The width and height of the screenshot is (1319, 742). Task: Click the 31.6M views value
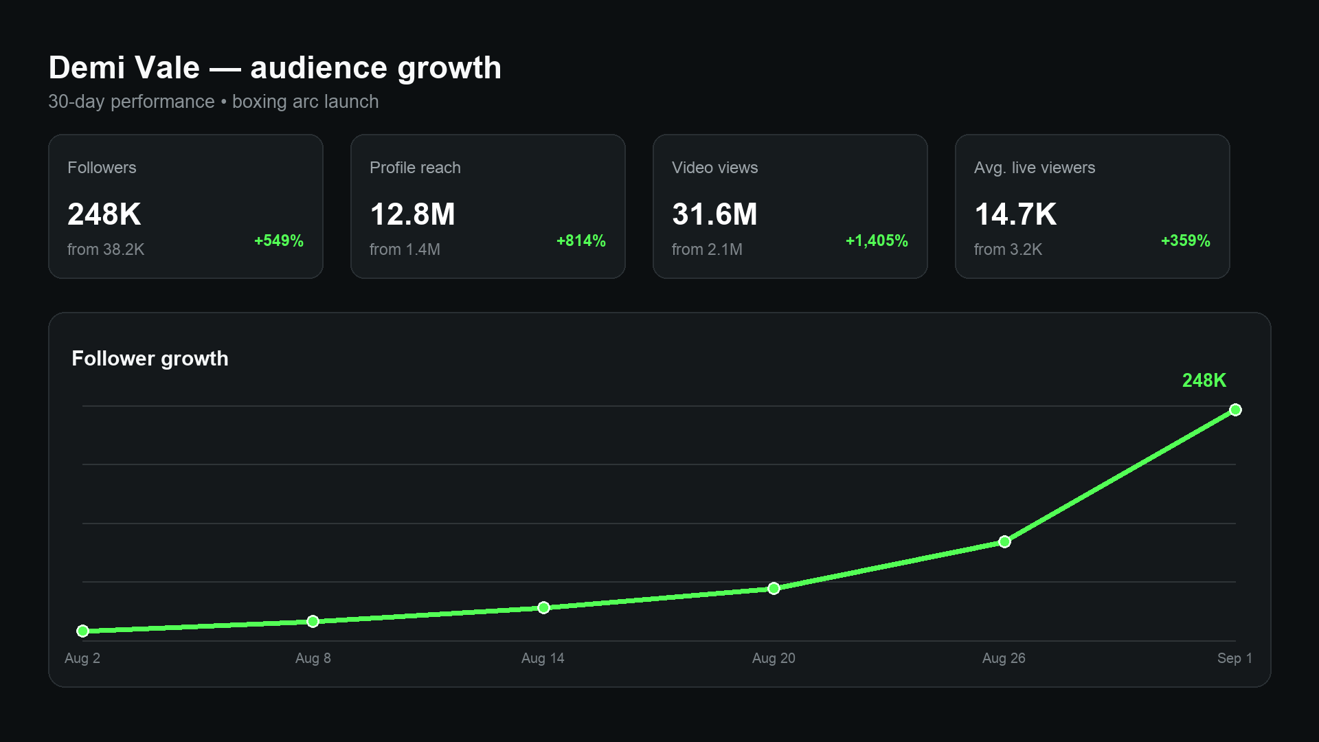coord(714,214)
